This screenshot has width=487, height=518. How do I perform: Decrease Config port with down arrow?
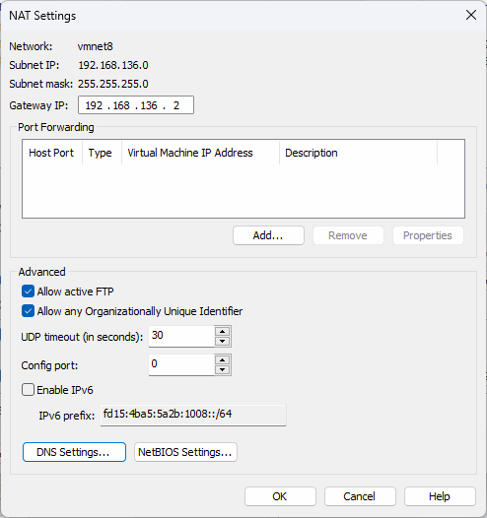click(x=222, y=369)
